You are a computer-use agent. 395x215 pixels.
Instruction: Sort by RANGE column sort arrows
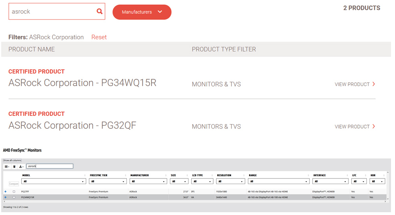308,175
